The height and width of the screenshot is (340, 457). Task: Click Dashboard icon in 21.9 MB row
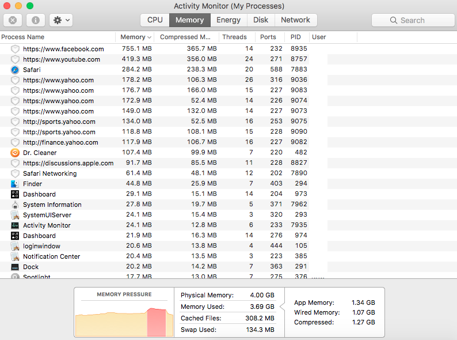coord(15,236)
